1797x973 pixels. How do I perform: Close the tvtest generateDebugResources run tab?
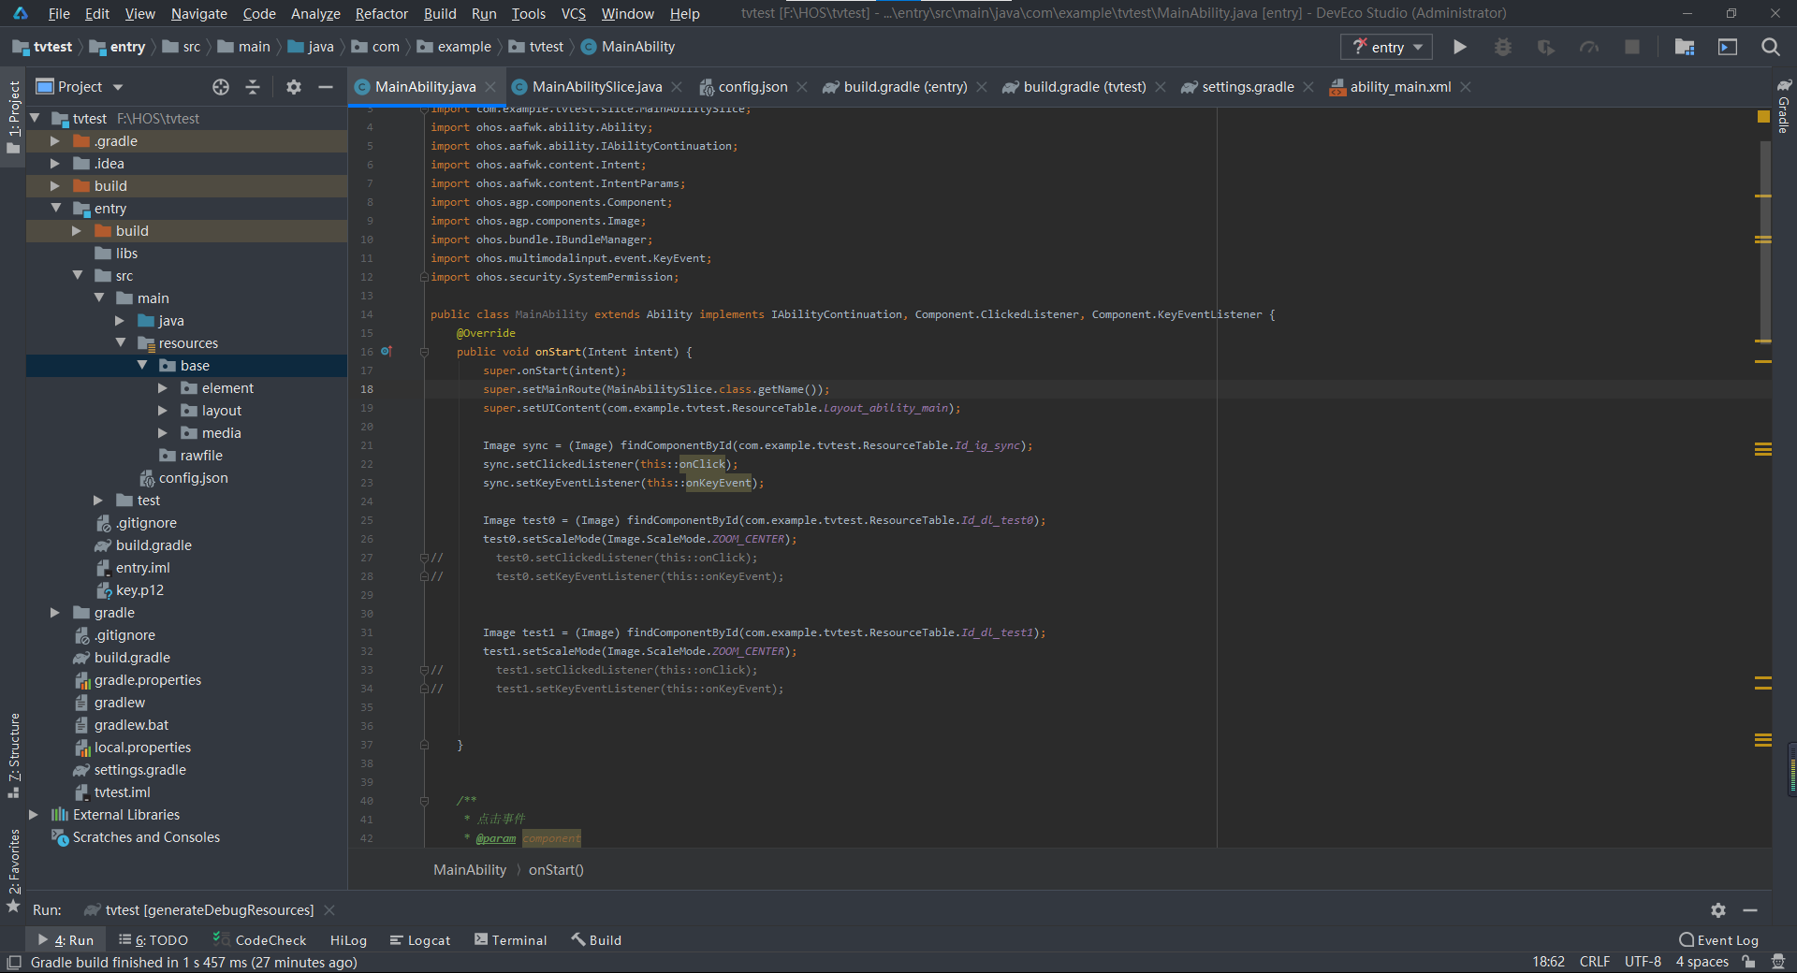329,910
